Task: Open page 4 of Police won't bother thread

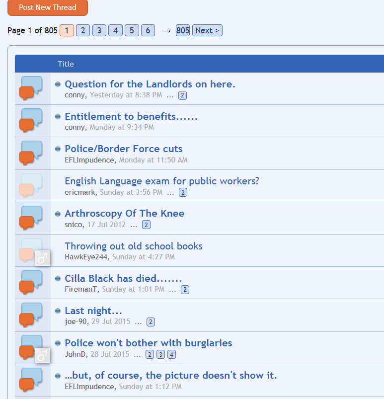Action: tap(171, 354)
